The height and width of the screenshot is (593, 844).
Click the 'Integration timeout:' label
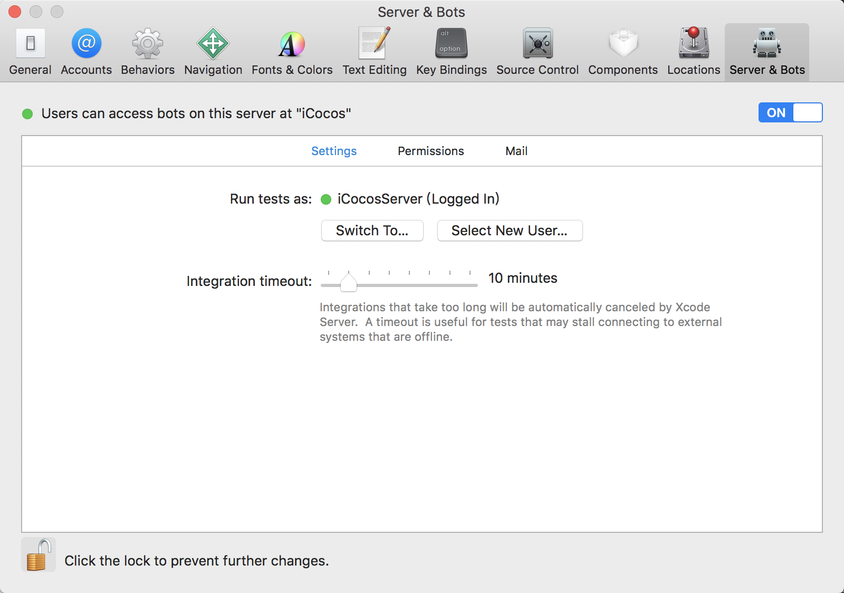coord(249,281)
